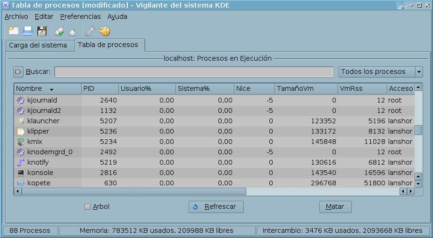Click the window menu icon in title bar
This screenshot has width=433, height=238.
[x=5, y=5]
